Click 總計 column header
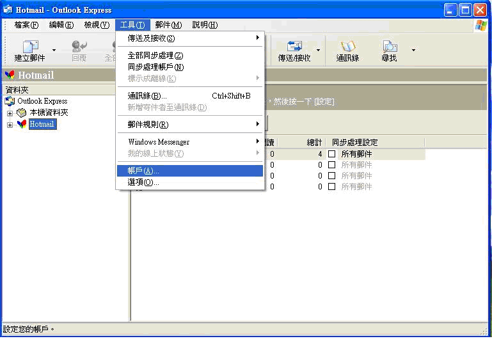492x341 pixels. click(302, 143)
